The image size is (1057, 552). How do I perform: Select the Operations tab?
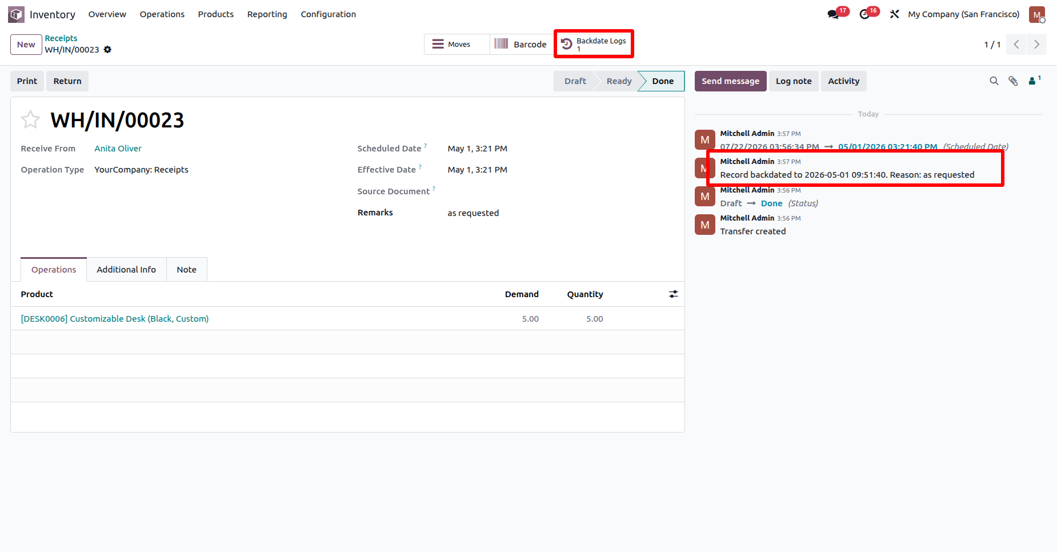click(x=54, y=270)
